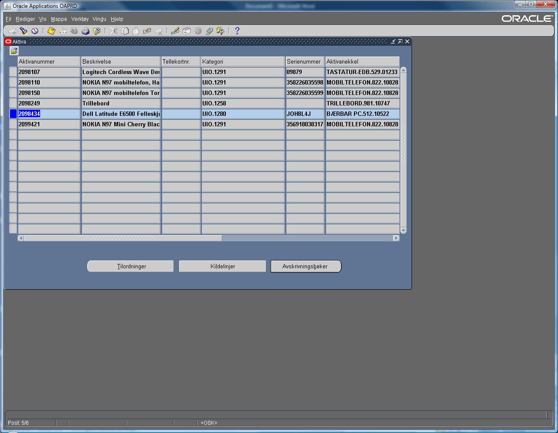The height and width of the screenshot is (433, 558).
Task: Open the Rediger menu
Action: 25,19
